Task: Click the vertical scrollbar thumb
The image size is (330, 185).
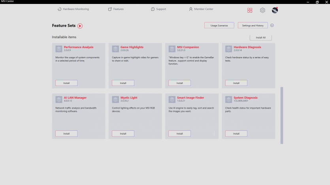Action: [282, 115]
